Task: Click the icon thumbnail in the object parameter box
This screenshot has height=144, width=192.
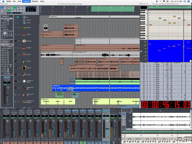Action: point(11,45)
